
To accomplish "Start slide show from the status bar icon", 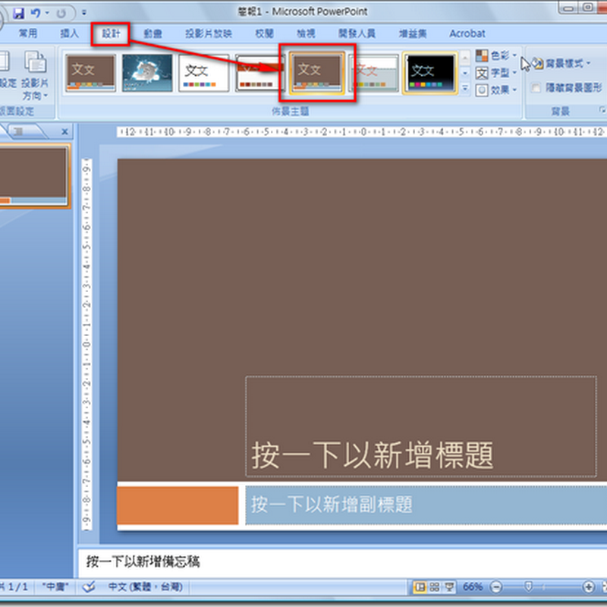I will tap(448, 587).
